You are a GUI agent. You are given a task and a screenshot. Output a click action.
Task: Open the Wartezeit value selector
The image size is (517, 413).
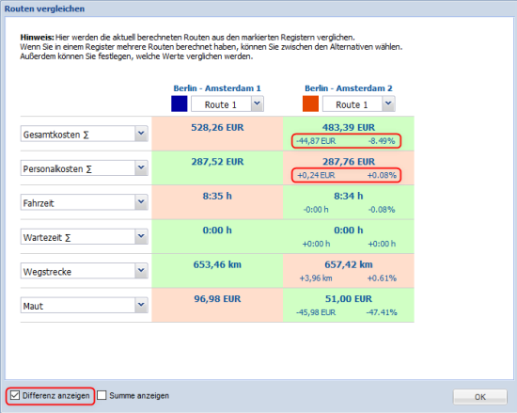click(84, 236)
